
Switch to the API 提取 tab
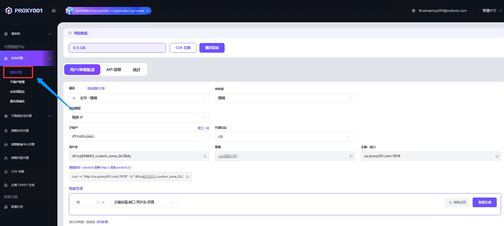(x=114, y=70)
